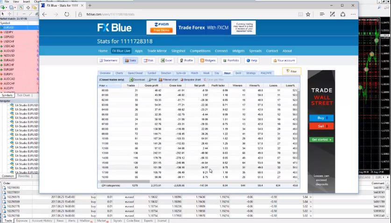Open Slingshot navigation link
The width and height of the screenshot is (391, 223).
[178, 51]
